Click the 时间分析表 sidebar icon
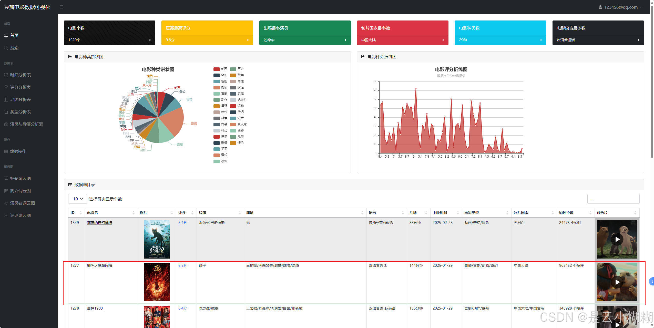The image size is (654, 328). pyautogui.click(x=6, y=75)
